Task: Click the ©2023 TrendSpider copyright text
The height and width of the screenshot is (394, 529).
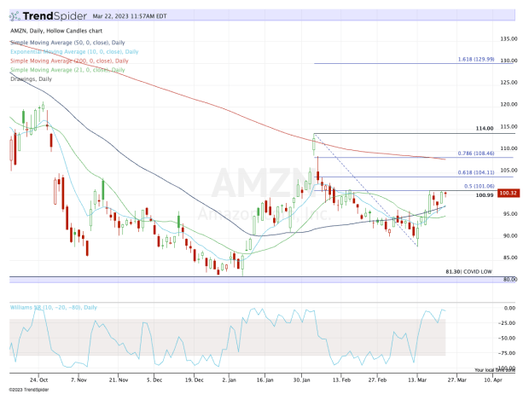Action: [29, 390]
